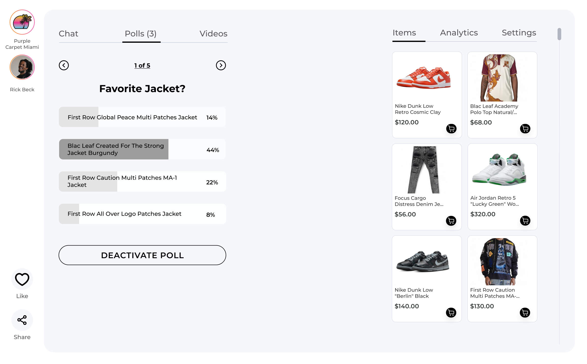The height and width of the screenshot is (364, 587).
Task: Switch to the Chat tab
Action: (x=68, y=34)
